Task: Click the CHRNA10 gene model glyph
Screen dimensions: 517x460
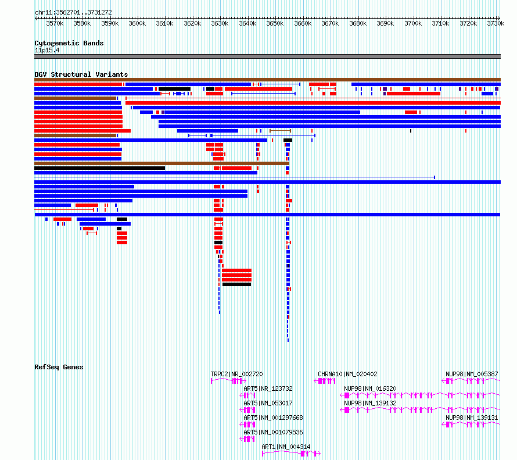Action: click(x=325, y=381)
